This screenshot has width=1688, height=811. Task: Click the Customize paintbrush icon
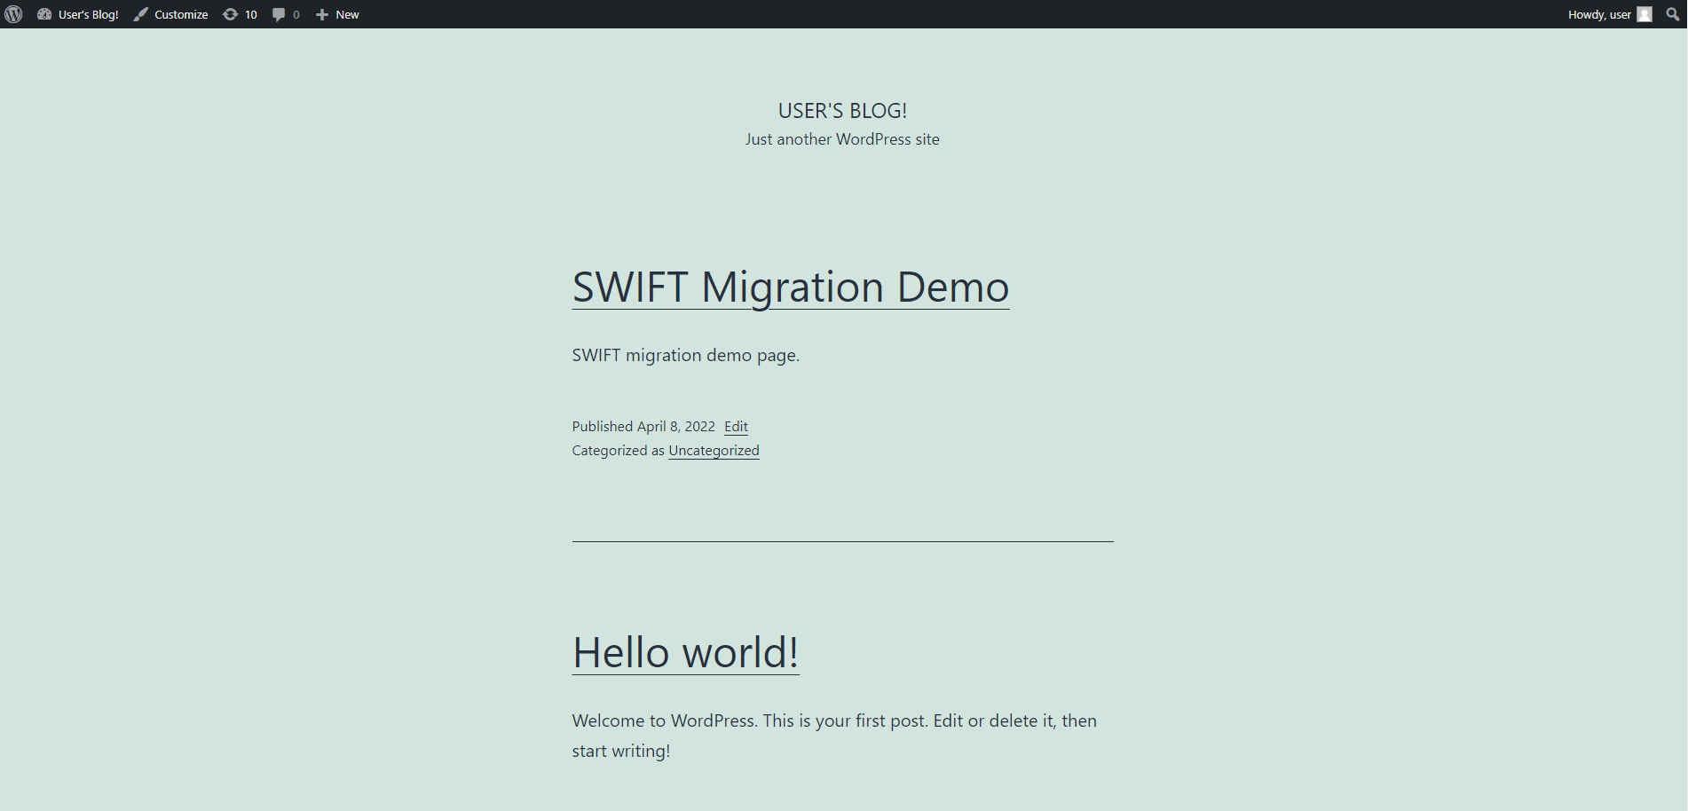tap(141, 14)
